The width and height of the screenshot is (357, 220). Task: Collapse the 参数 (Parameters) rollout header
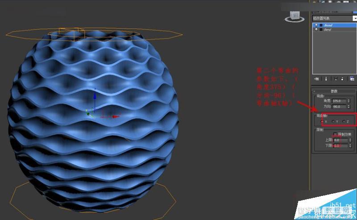click(334, 91)
